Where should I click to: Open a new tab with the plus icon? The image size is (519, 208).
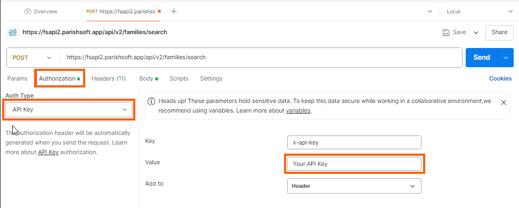point(174,12)
